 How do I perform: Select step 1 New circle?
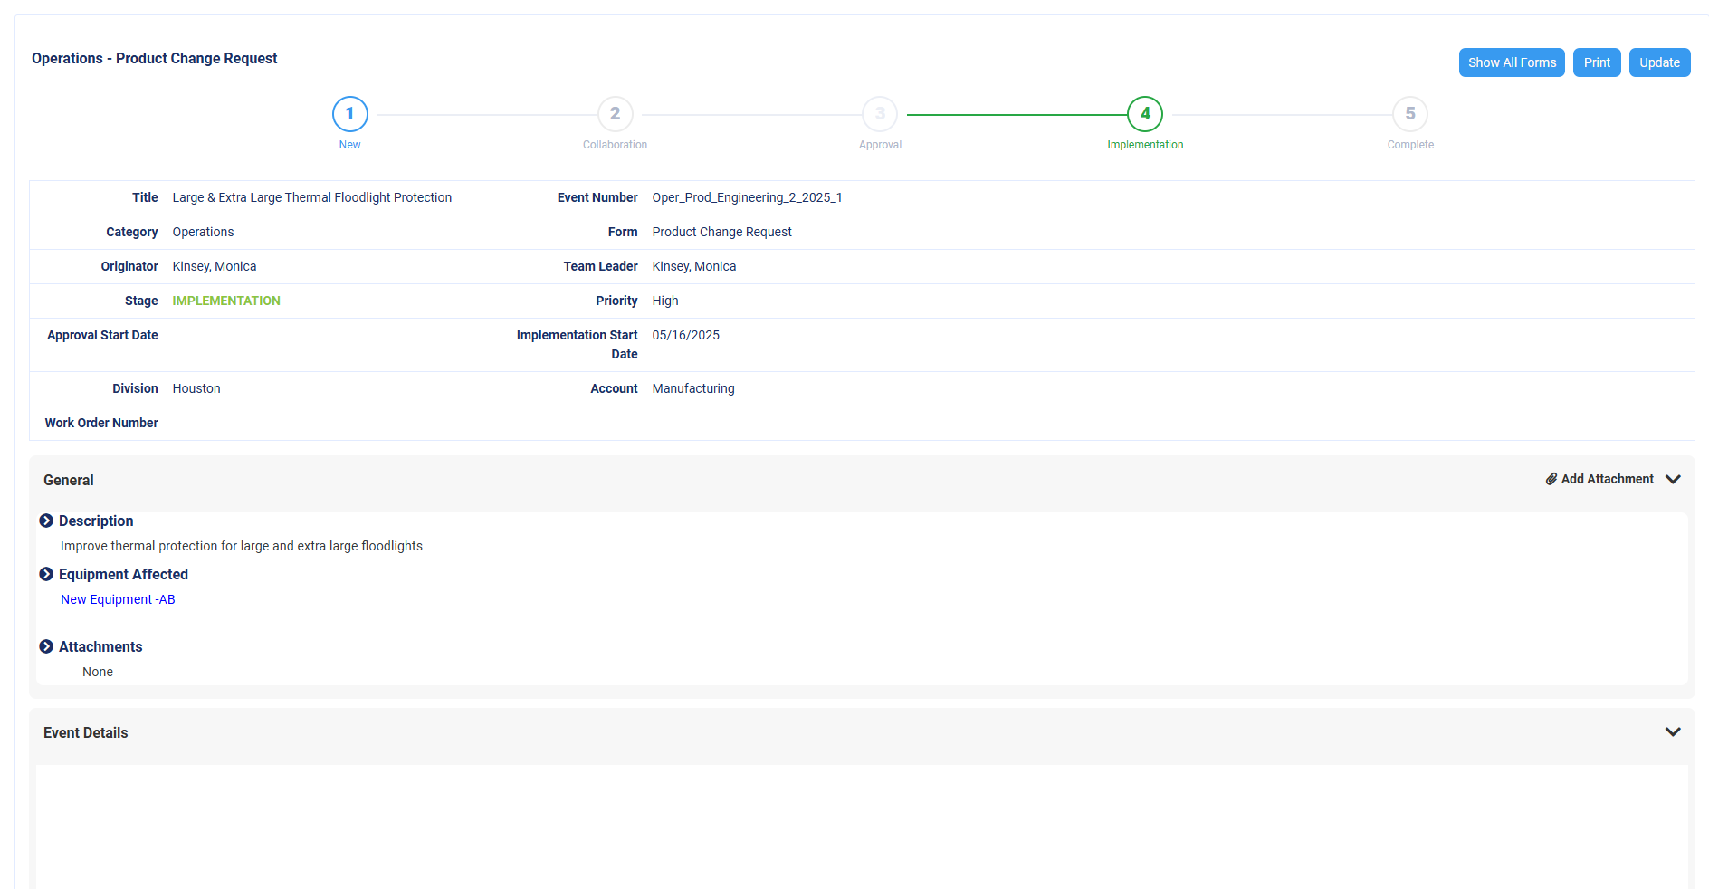coord(350,114)
